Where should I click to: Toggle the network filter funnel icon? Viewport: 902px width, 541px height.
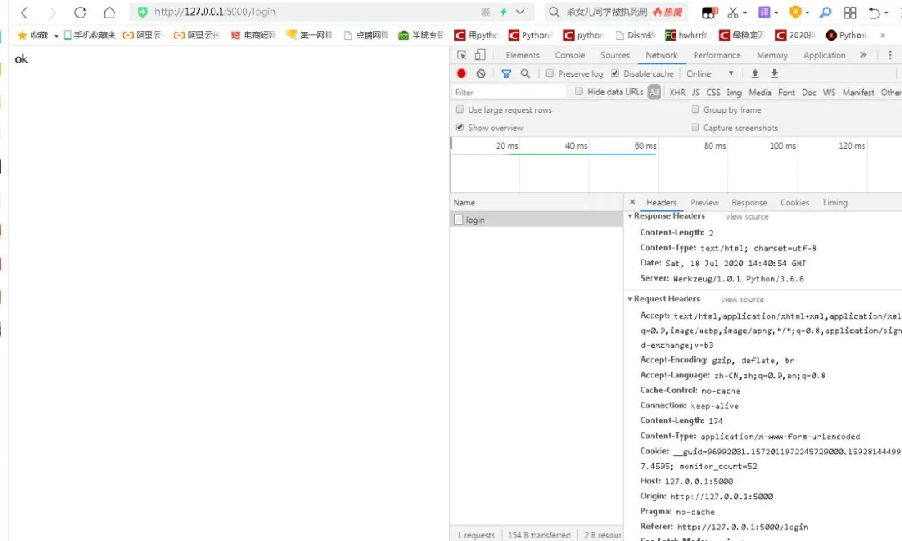[x=506, y=73]
